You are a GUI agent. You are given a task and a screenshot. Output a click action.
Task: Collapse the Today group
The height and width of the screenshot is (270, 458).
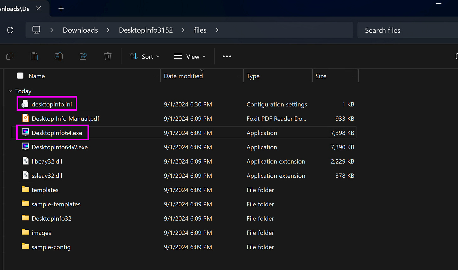pyautogui.click(x=10, y=91)
